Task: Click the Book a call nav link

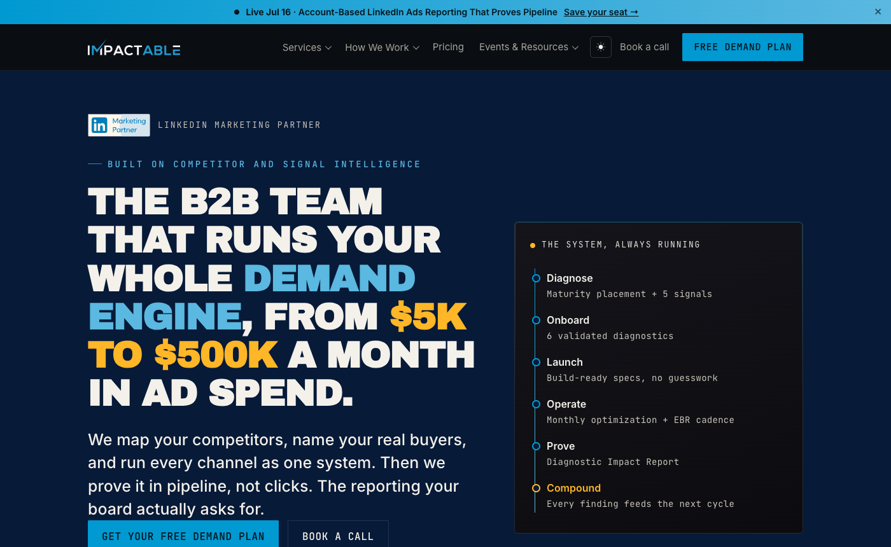Action: 644,47
